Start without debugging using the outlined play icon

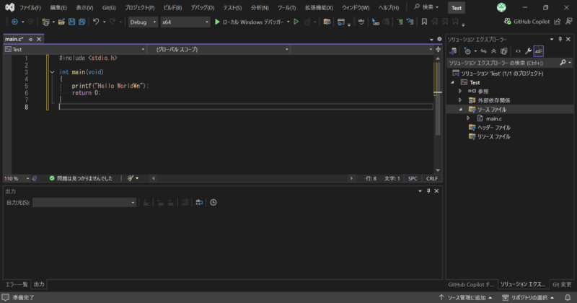click(296, 22)
